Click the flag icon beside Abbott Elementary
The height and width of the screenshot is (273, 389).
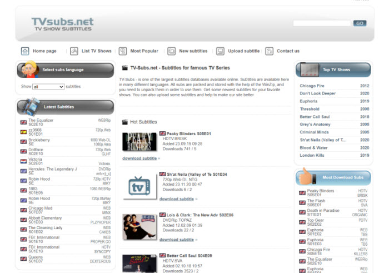(23, 220)
